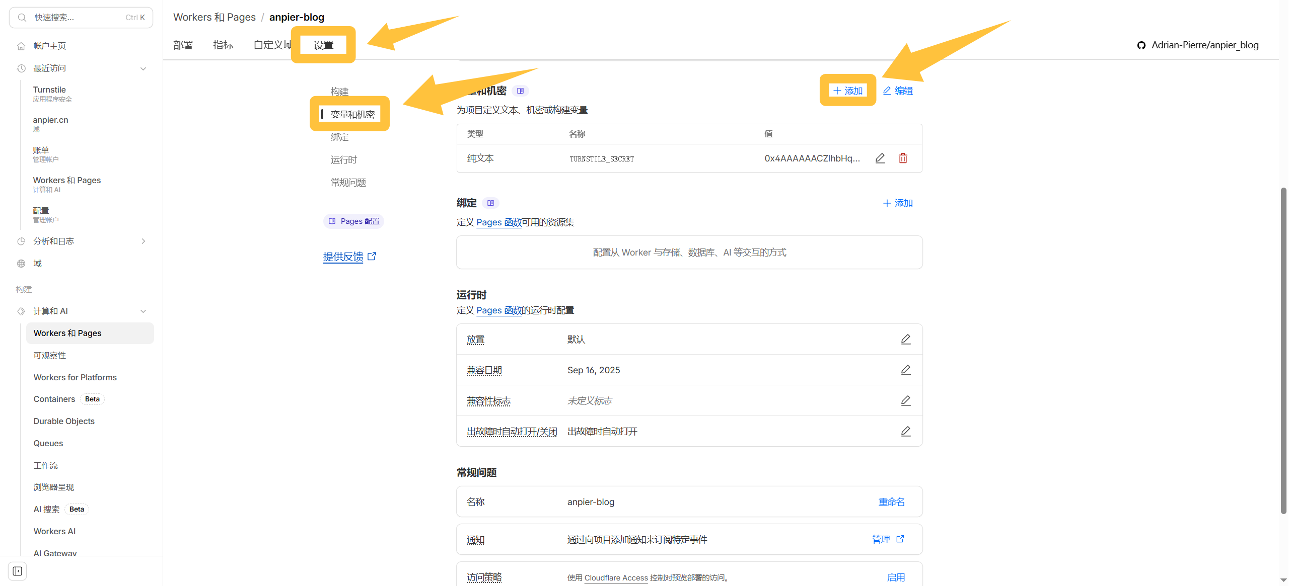The width and height of the screenshot is (1289, 586).
Task: Open Workers for Platforms in sidebar
Action: click(75, 378)
